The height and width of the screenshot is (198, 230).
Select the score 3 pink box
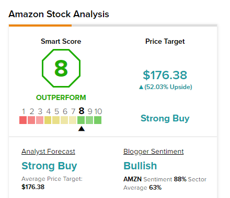[40, 120]
